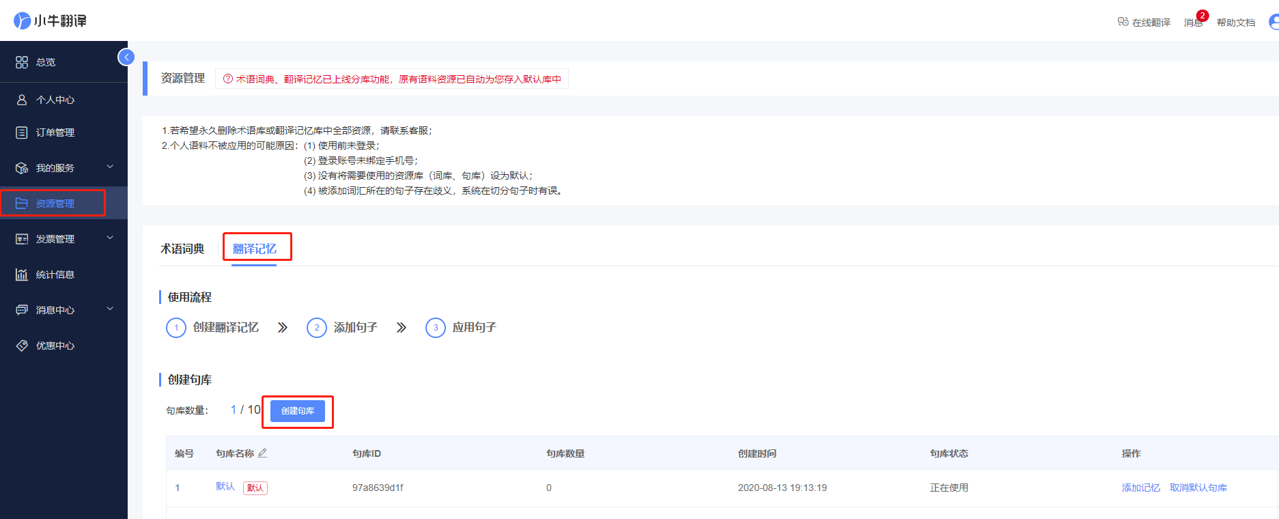Click the 统计信息 chart icon

tap(22, 275)
